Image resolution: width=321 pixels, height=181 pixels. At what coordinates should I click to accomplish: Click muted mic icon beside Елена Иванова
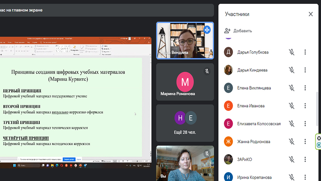click(292, 106)
